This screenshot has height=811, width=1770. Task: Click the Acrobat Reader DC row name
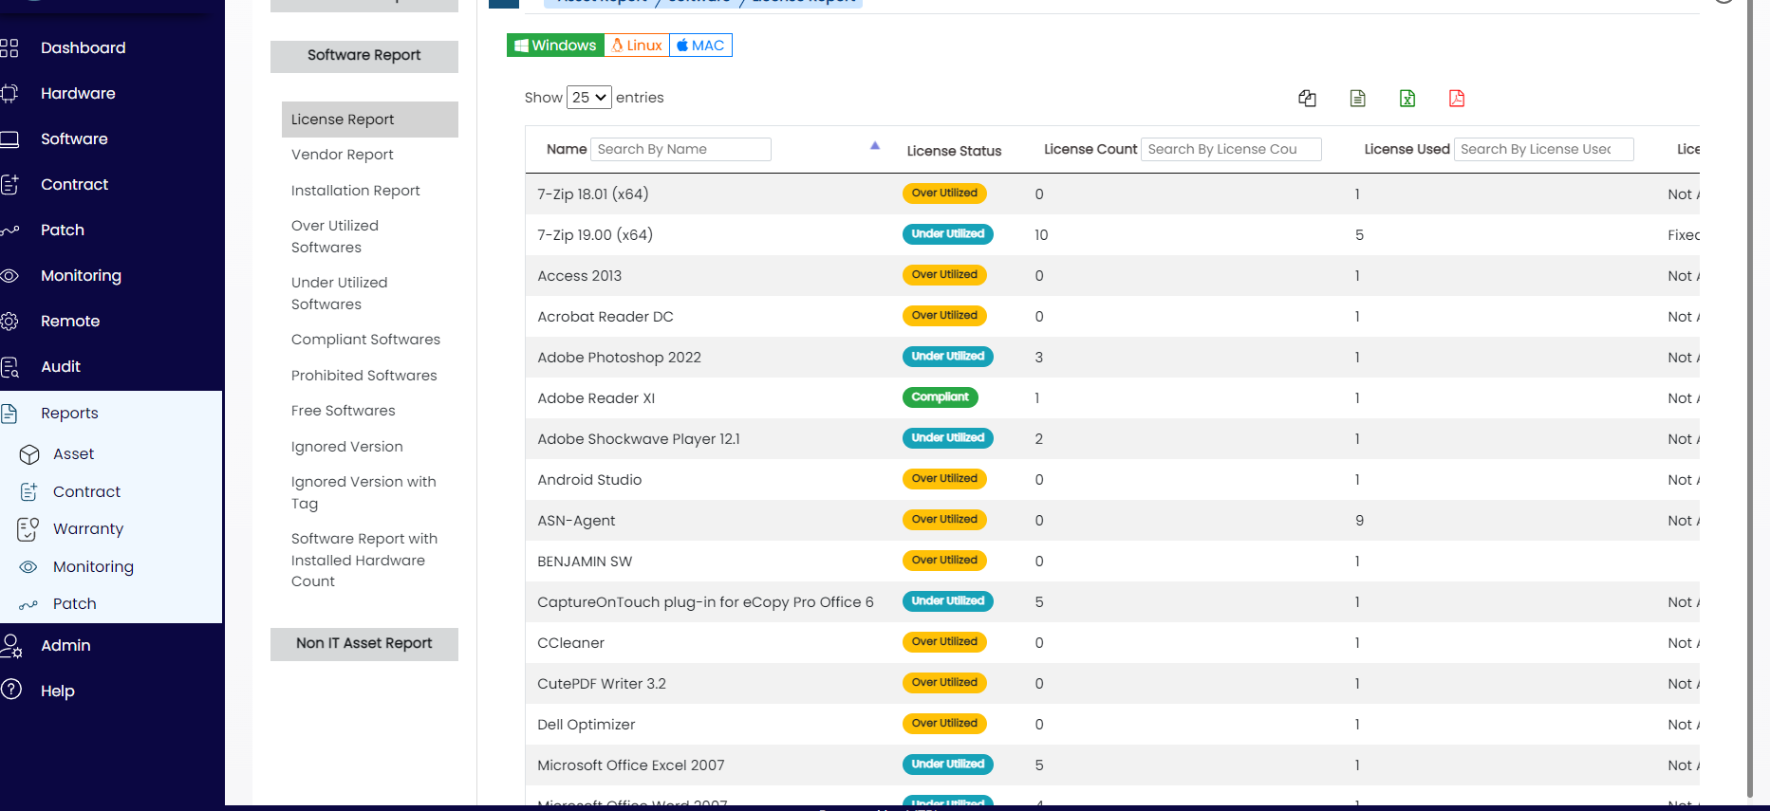point(606,317)
